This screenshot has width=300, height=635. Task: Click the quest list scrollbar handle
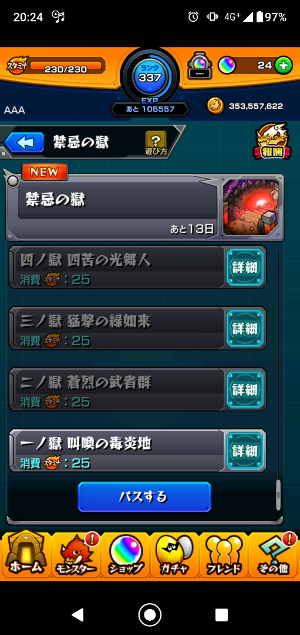point(278,495)
